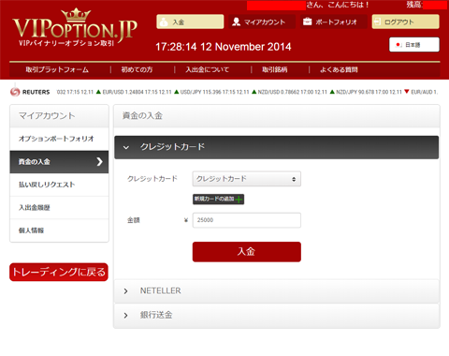Open 取引プラットフォーム menu item
The image size is (449, 356).
[57, 69]
